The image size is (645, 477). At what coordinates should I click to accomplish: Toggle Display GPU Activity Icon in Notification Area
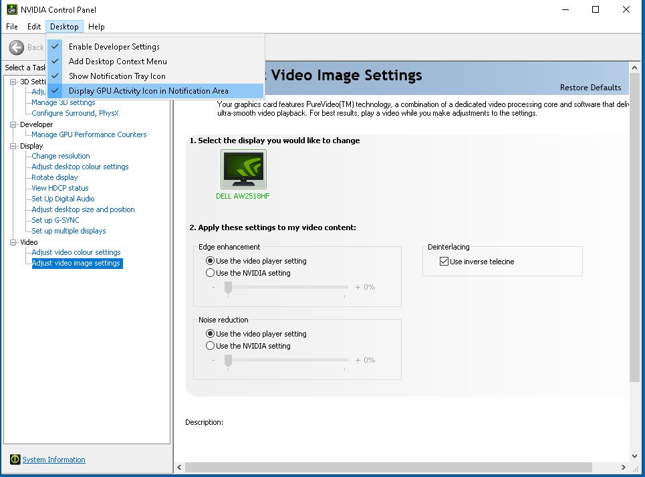(x=156, y=91)
